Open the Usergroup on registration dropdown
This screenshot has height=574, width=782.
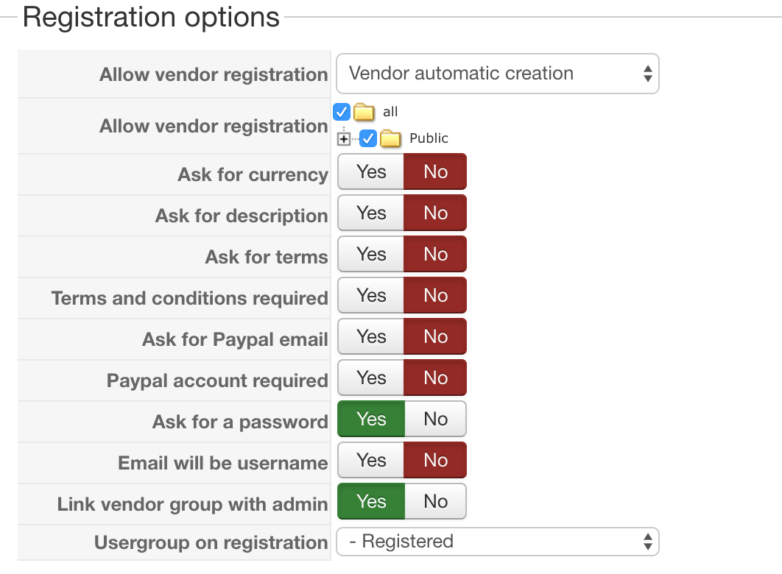pos(497,542)
